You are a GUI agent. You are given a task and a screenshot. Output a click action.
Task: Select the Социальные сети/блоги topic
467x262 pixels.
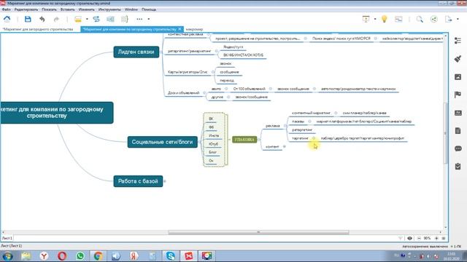point(162,142)
